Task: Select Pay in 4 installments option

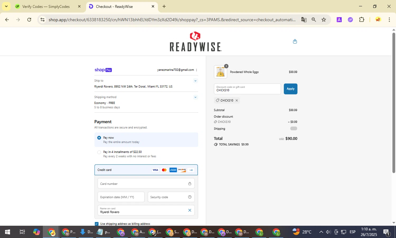Action: point(99,152)
